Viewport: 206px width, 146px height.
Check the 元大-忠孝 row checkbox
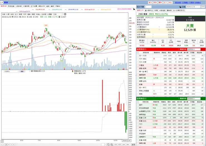pos(138,62)
